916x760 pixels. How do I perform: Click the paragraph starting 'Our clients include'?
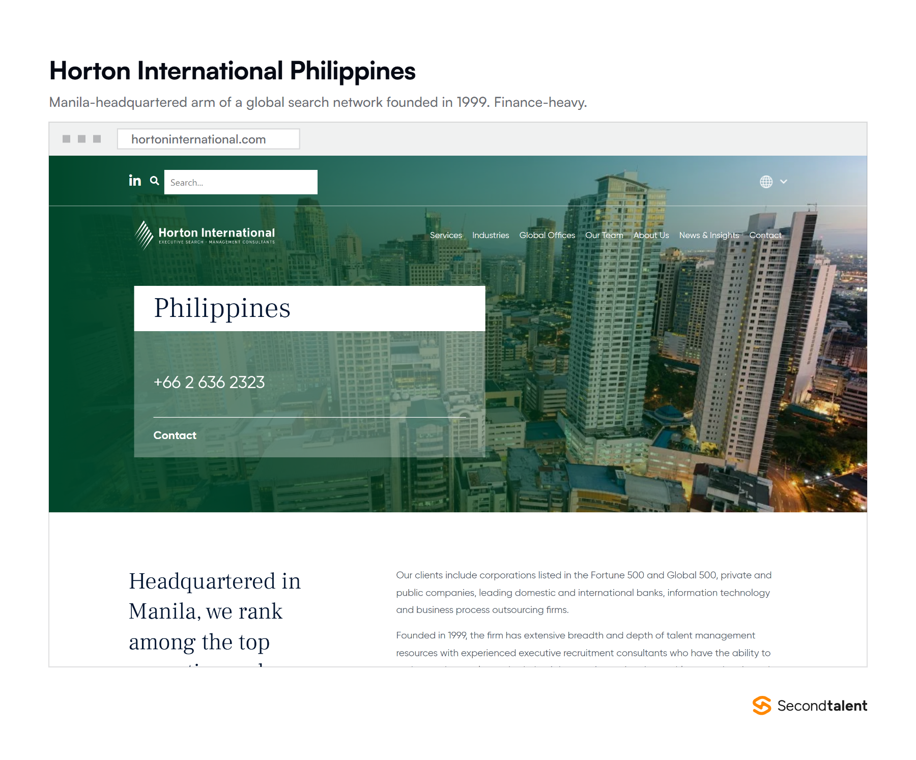[584, 592]
